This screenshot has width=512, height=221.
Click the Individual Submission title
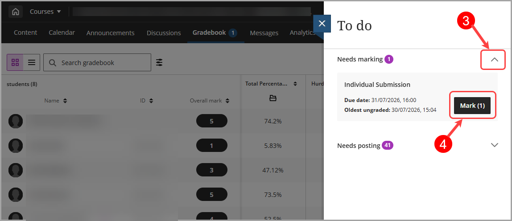[377, 85]
